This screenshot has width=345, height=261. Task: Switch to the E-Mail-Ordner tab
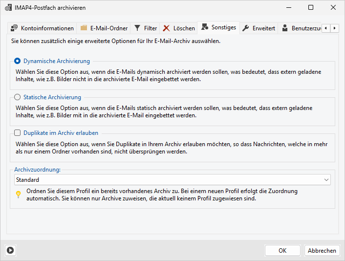click(x=108, y=28)
